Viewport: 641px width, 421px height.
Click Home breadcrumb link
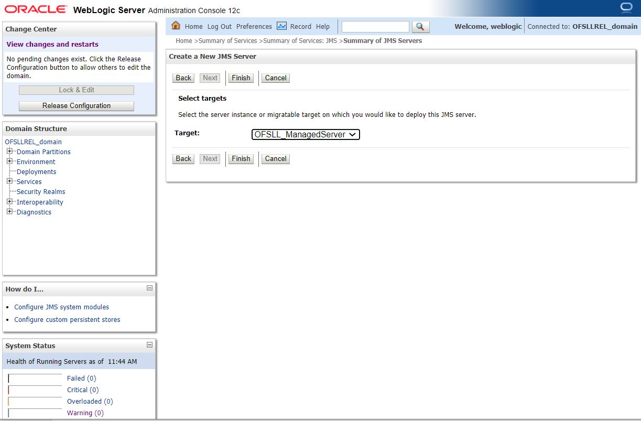pos(184,40)
